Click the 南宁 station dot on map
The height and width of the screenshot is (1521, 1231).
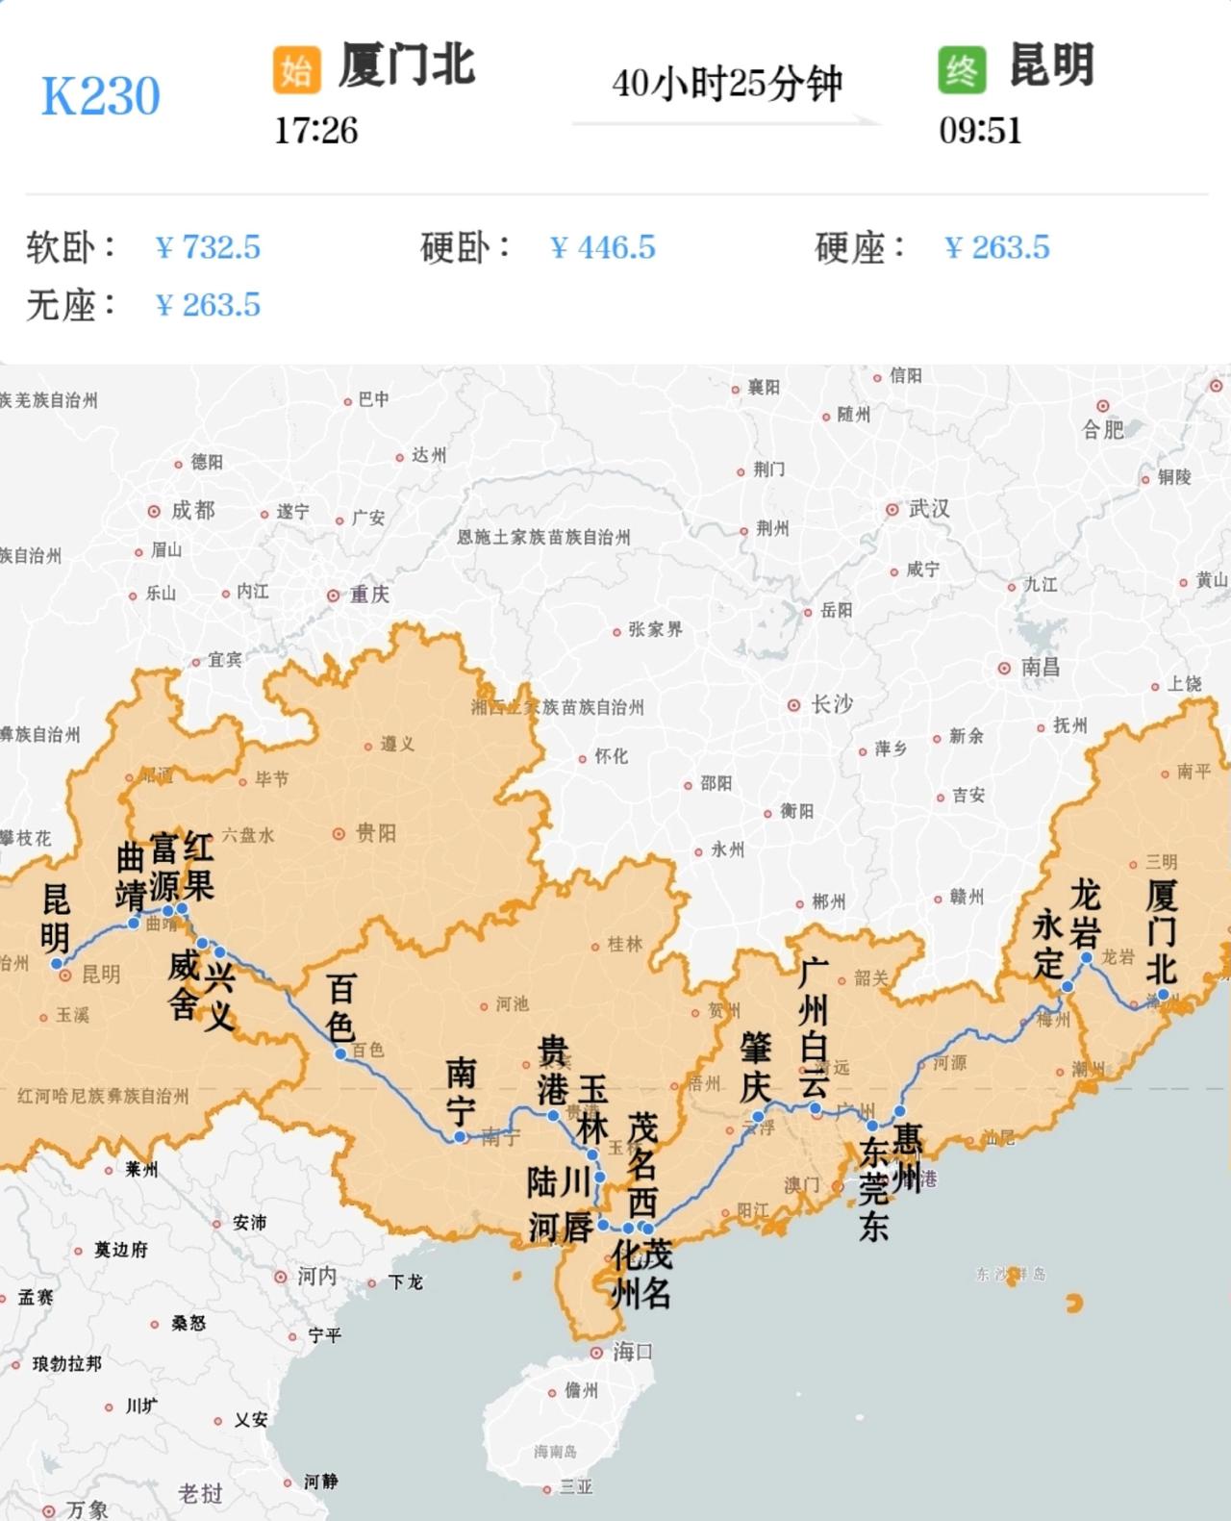pyautogui.click(x=460, y=1137)
